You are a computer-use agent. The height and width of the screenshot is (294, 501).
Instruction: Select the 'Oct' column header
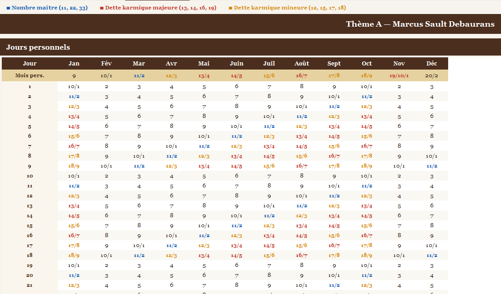click(367, 64)
